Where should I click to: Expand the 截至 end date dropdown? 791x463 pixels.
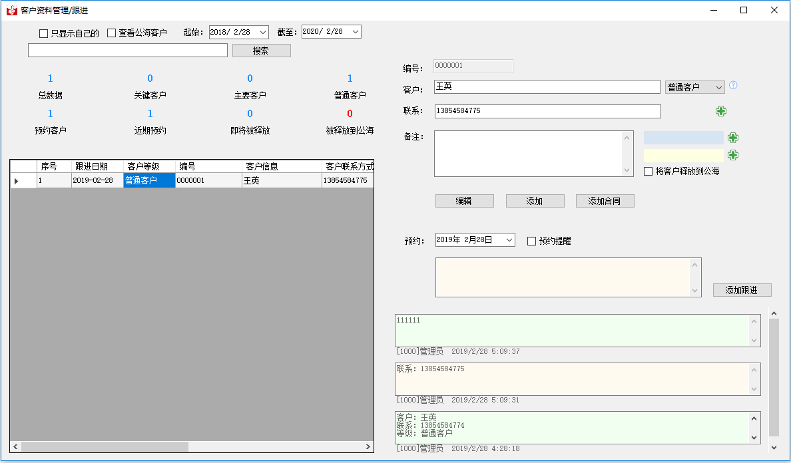(354, 31)
